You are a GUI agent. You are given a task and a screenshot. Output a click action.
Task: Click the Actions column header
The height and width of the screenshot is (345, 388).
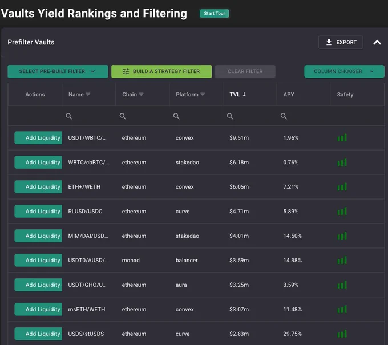pyautogui.click(x=35, y=95)
